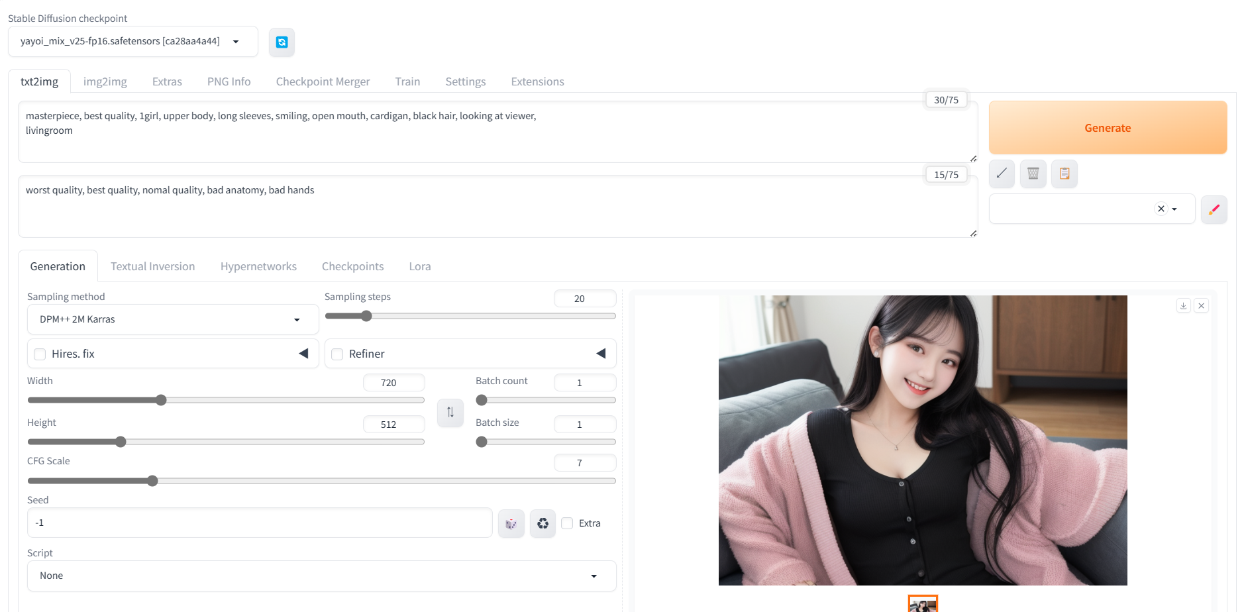Image resolution: width=1246 pixels, height=612 pixels.
Task: Go to the PNG Info tab
Action: click(229, 81)
